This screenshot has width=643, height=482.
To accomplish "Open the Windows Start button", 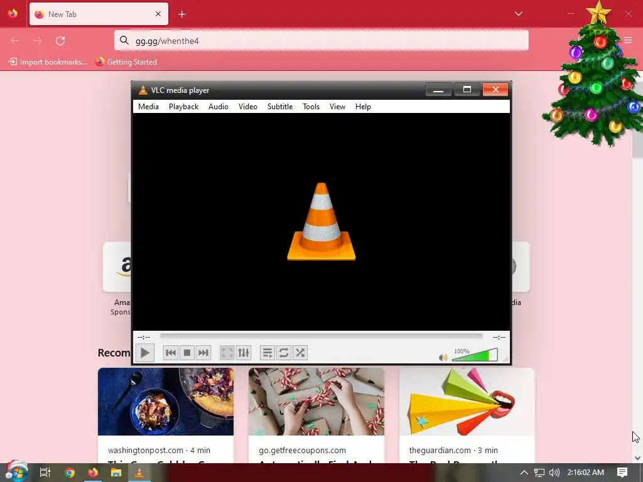I will coord(16,472).
